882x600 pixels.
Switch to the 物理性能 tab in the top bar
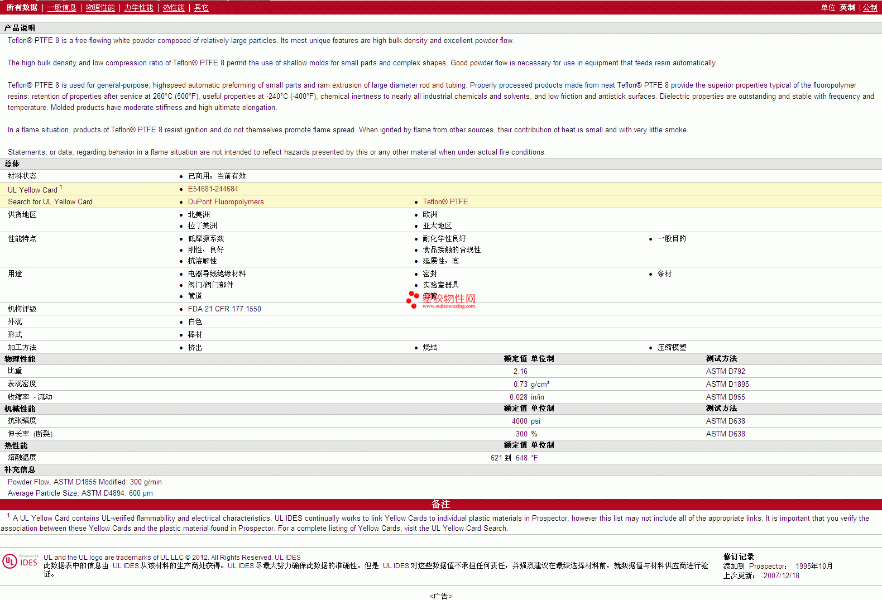(x=100, y=7)
